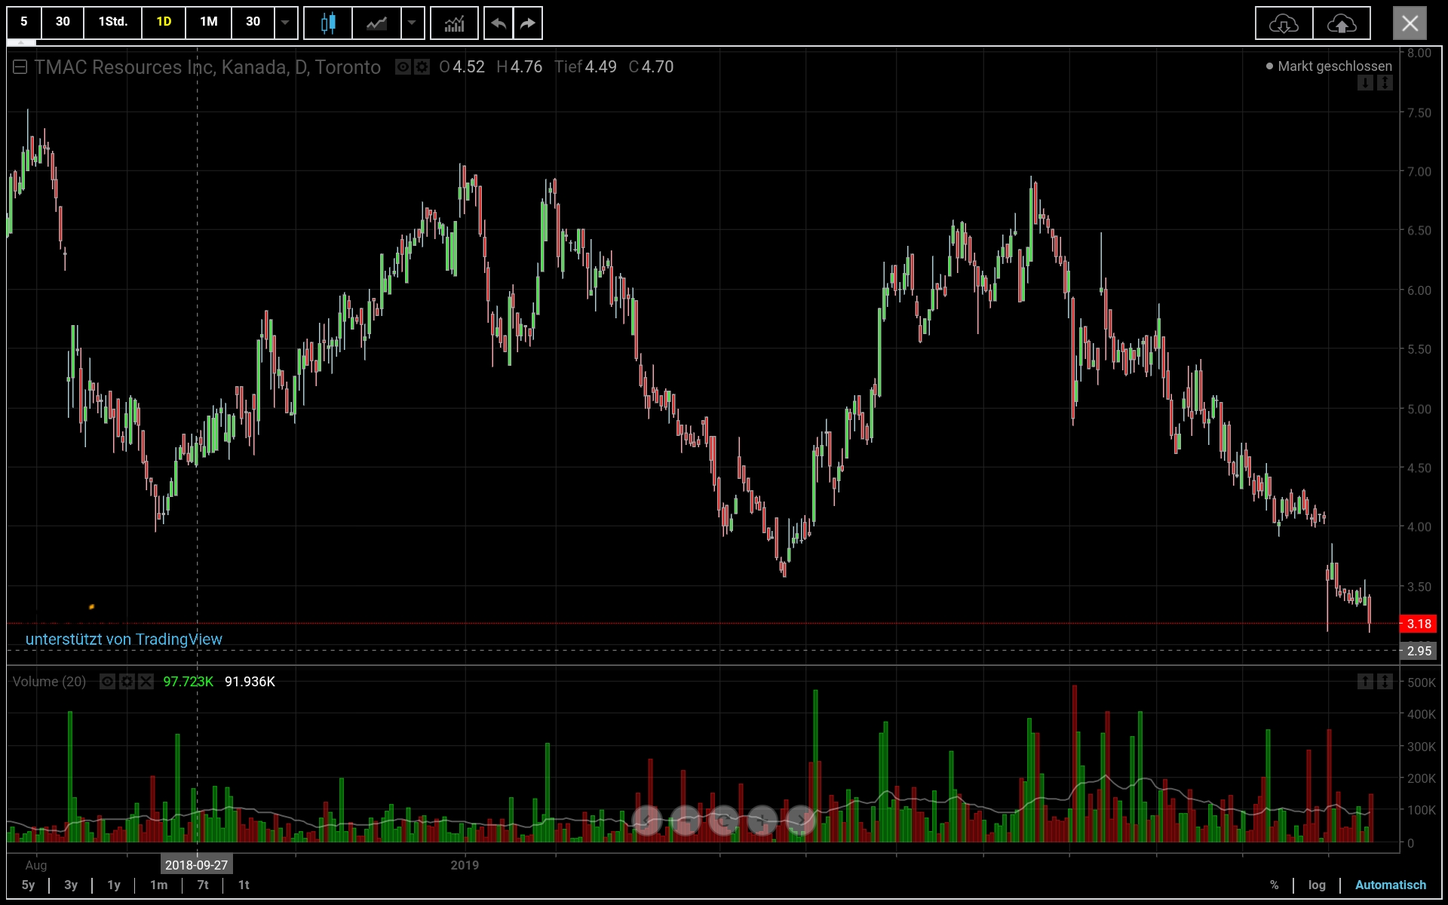The width and height of the screenshot is (1448, 905).
Task: Click the redo arrow icon
Action: pos(528,23)
